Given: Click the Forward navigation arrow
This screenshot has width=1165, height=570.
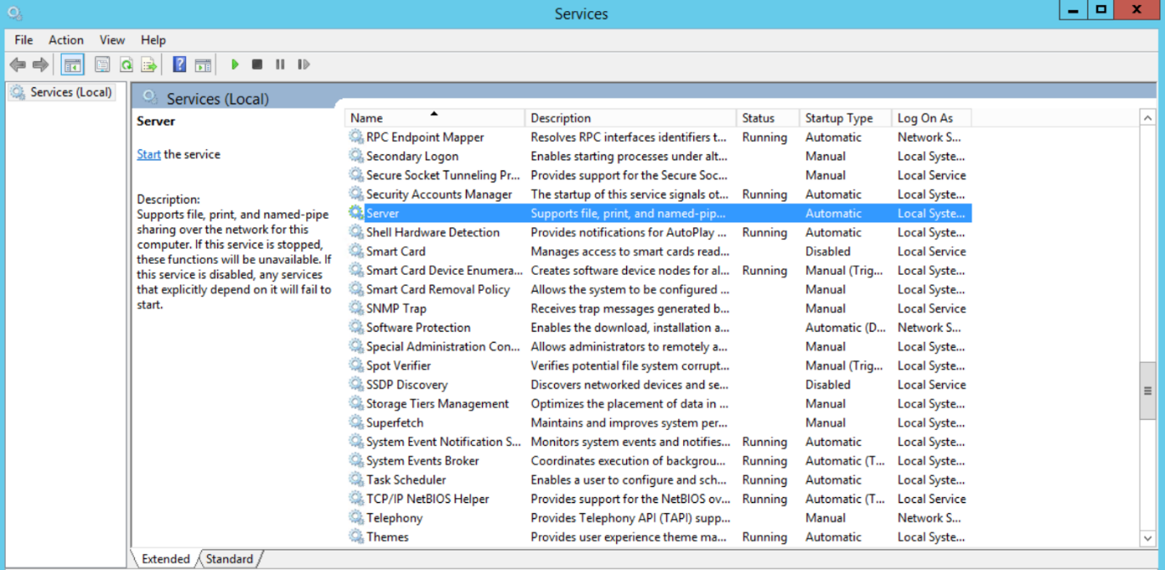Looking at the screenshot, I should [x=39, y=64].
